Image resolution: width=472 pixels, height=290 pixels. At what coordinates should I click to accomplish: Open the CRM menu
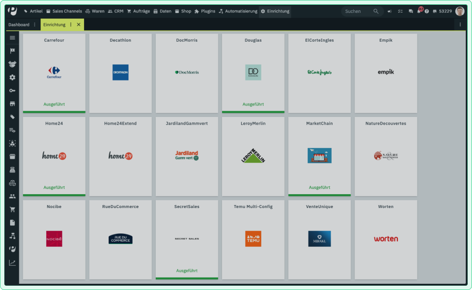pos(115,12)
